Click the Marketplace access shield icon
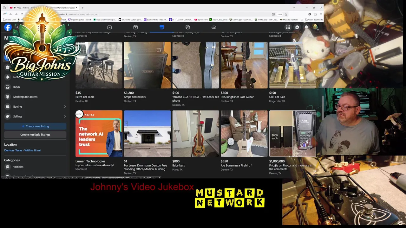The image size is (406, 228). pos(8,97)
